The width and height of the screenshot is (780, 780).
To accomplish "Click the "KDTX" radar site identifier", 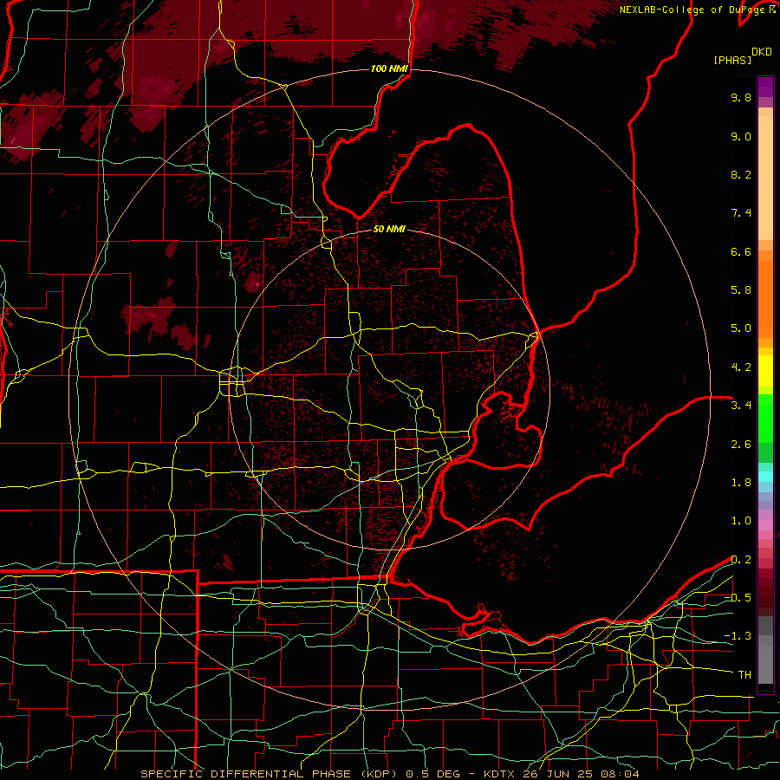I will tap(500, 774).
